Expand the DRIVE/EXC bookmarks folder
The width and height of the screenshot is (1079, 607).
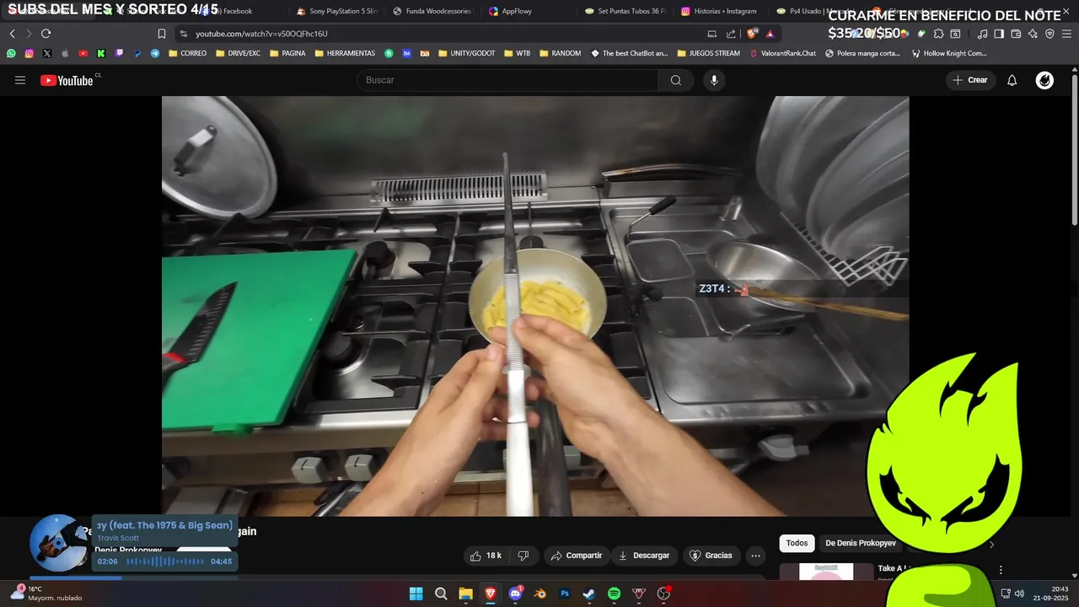[238, 53]
